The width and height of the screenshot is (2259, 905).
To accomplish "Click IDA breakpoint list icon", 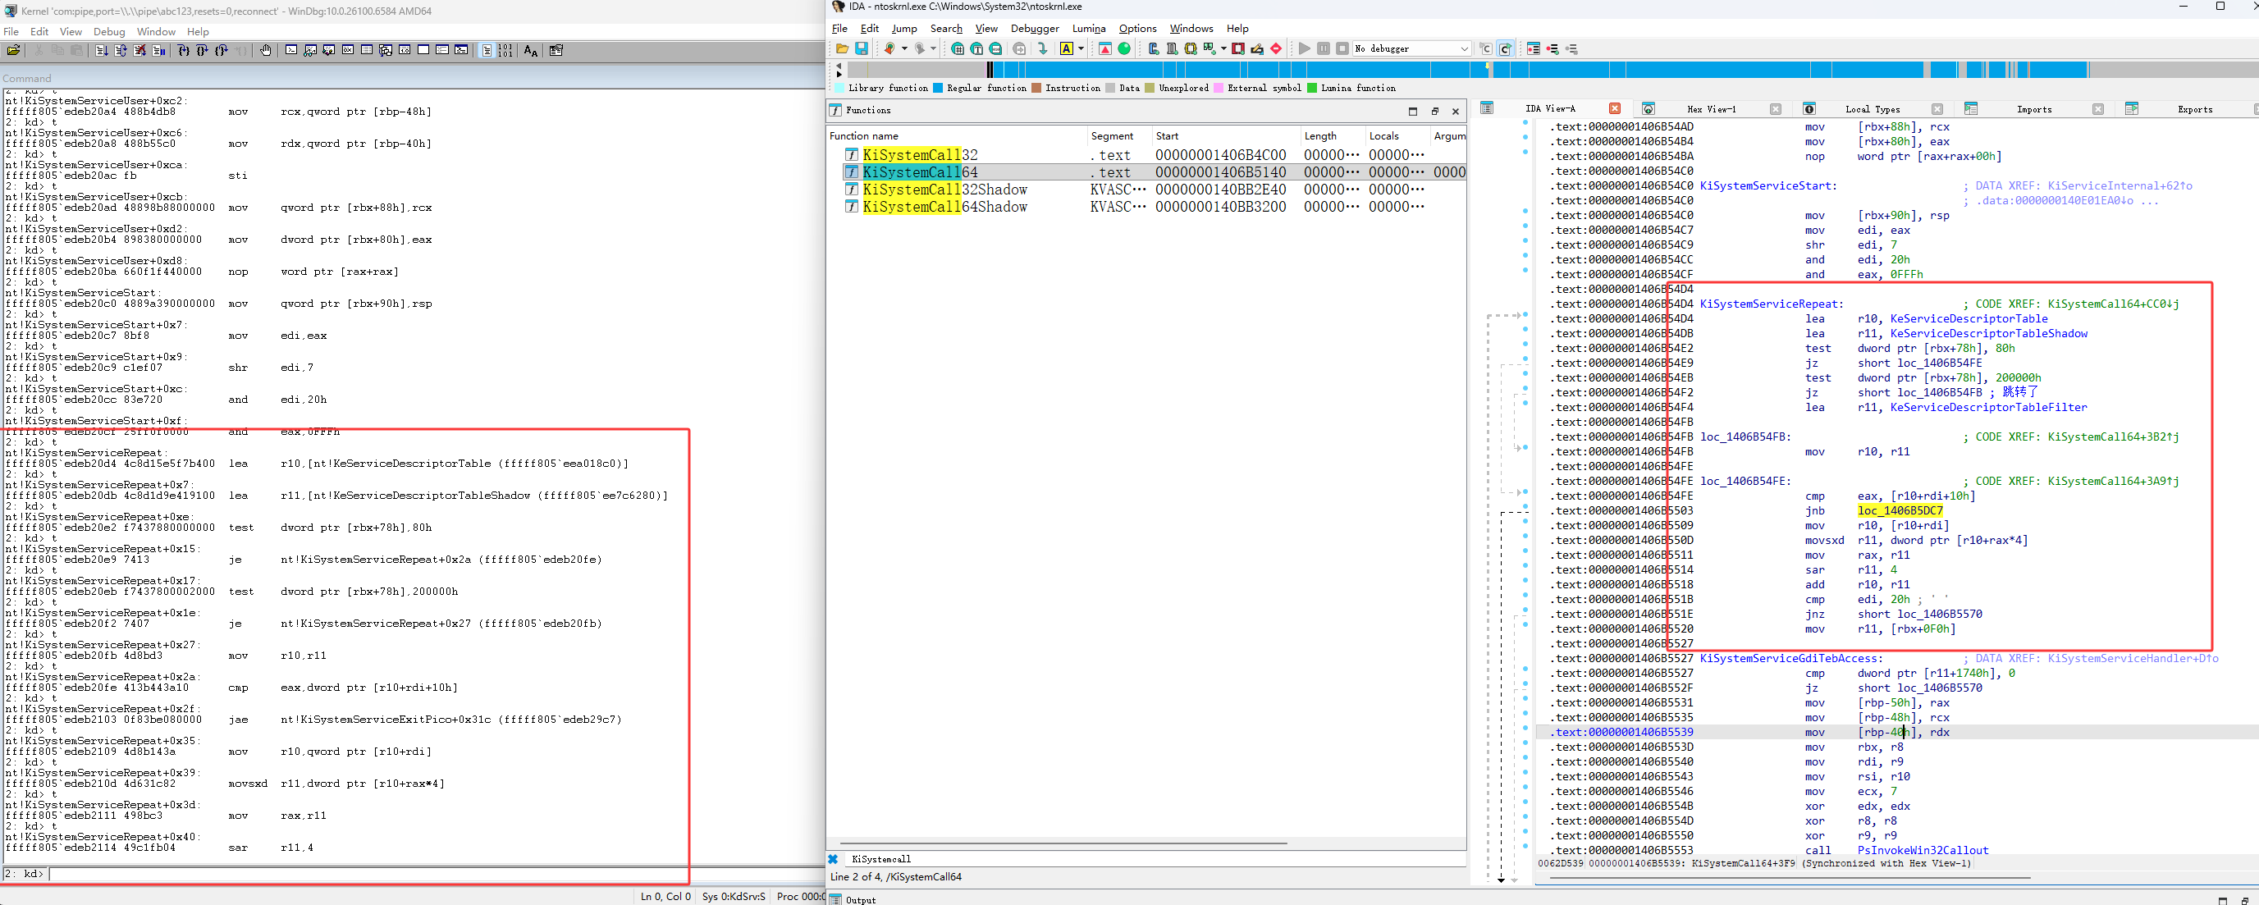I will click(x=1534, y=48).
